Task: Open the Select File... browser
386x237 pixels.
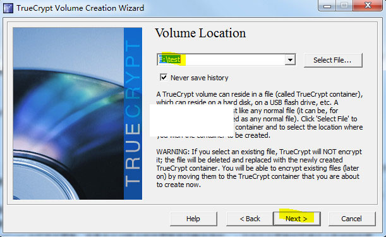Action: pyautogui.click(x=333, y=60)
